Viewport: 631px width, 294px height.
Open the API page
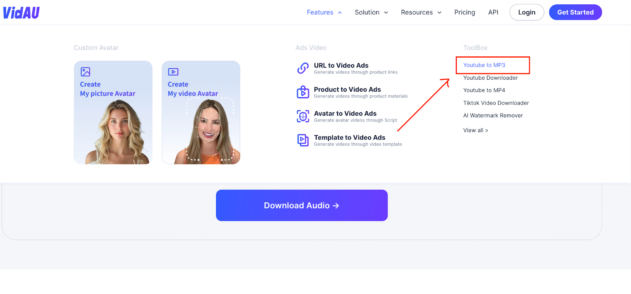click(x=493, y=13)
